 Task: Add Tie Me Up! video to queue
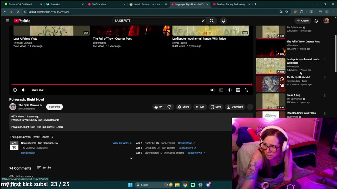[x=282, y=85]
